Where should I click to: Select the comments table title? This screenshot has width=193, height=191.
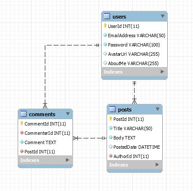[42, 115]
